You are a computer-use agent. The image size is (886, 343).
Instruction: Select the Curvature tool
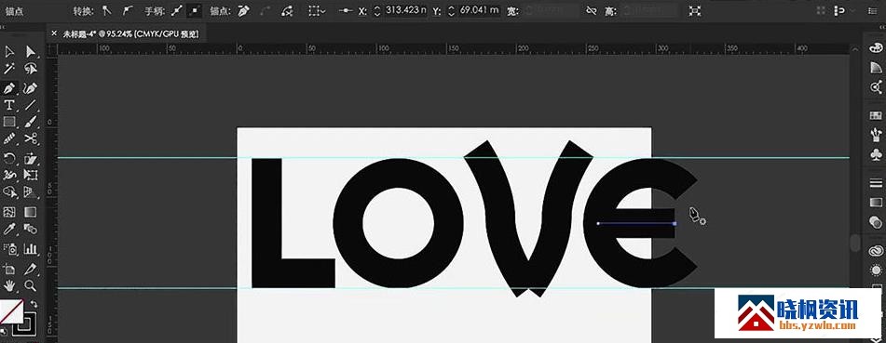tap(31, 88)
